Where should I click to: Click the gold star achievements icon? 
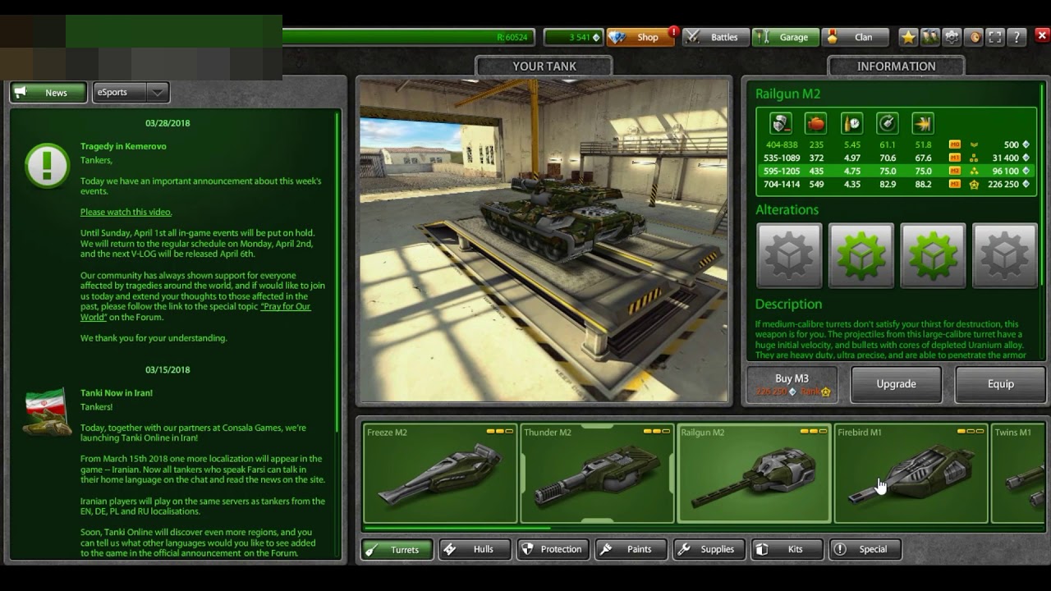pos(908,37)
